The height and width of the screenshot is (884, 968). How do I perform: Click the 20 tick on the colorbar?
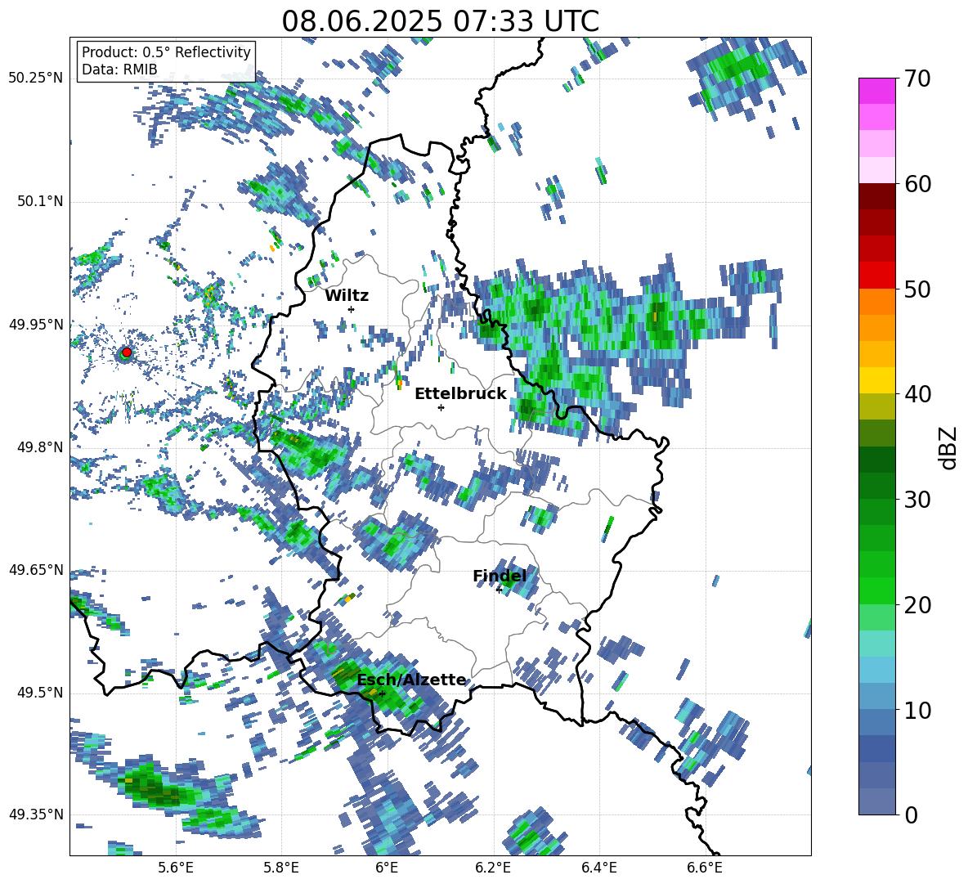917,604
